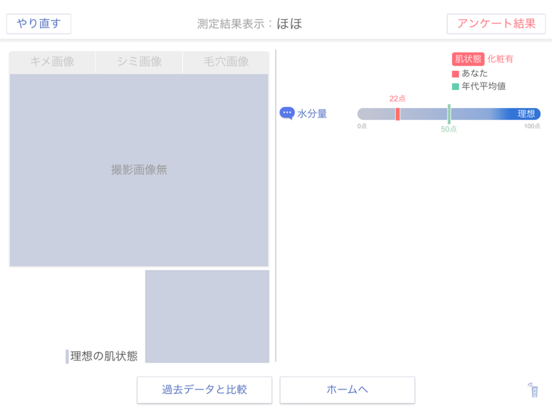Click the red あなた legend square
The image size is (552, 414).
tap(456, 73)
